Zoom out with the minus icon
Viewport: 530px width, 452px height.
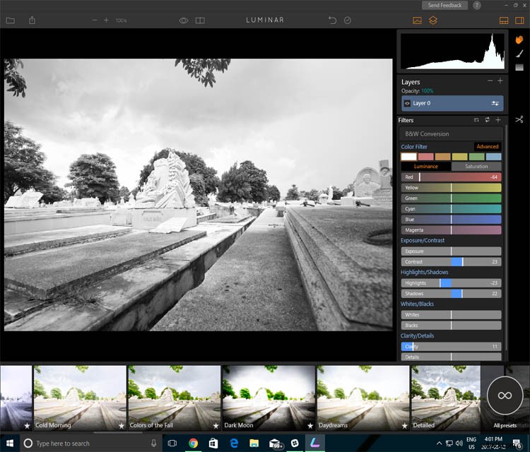[95, 20]
